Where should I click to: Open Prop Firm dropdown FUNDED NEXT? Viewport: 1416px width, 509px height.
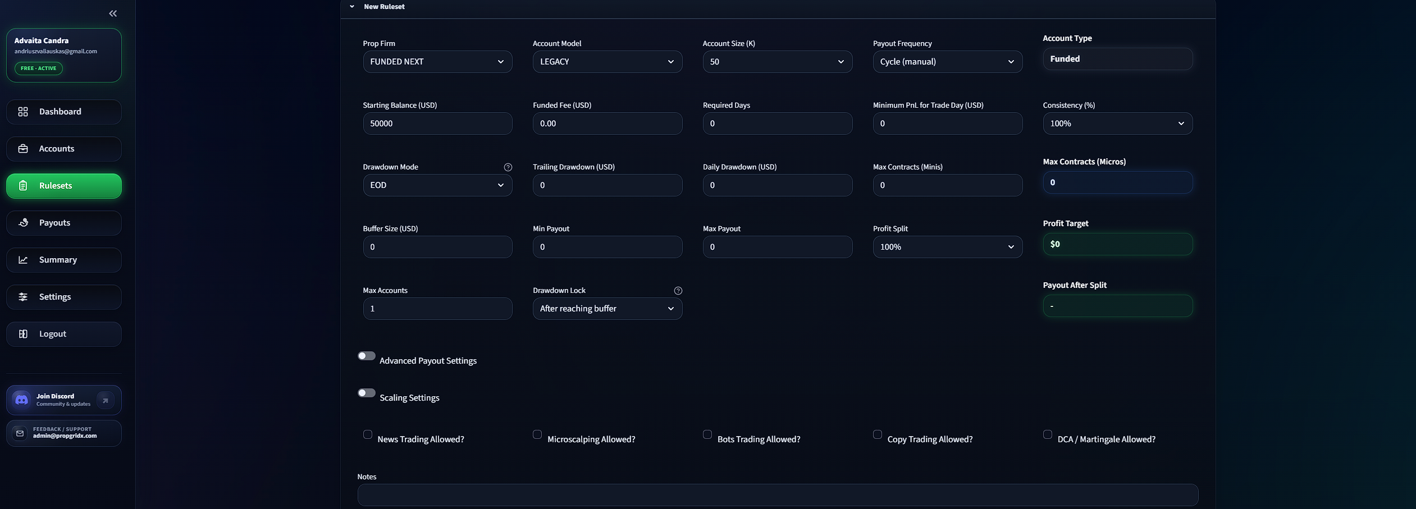coord(437,62)
